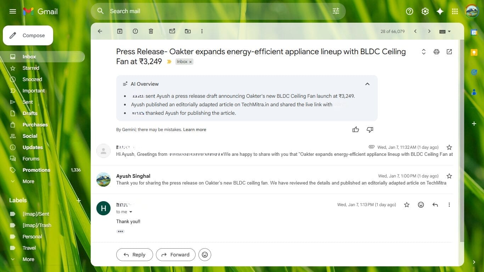
Task: Click the Forward button
Action: point(175,255)
